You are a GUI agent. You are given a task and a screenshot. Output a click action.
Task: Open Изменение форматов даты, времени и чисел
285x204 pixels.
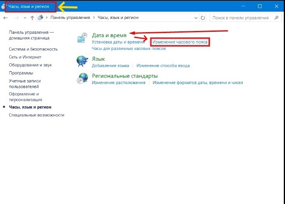click(198, 82)
